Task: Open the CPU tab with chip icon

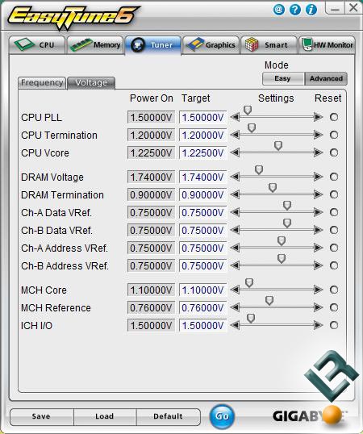Action: (x=37, y=45)
